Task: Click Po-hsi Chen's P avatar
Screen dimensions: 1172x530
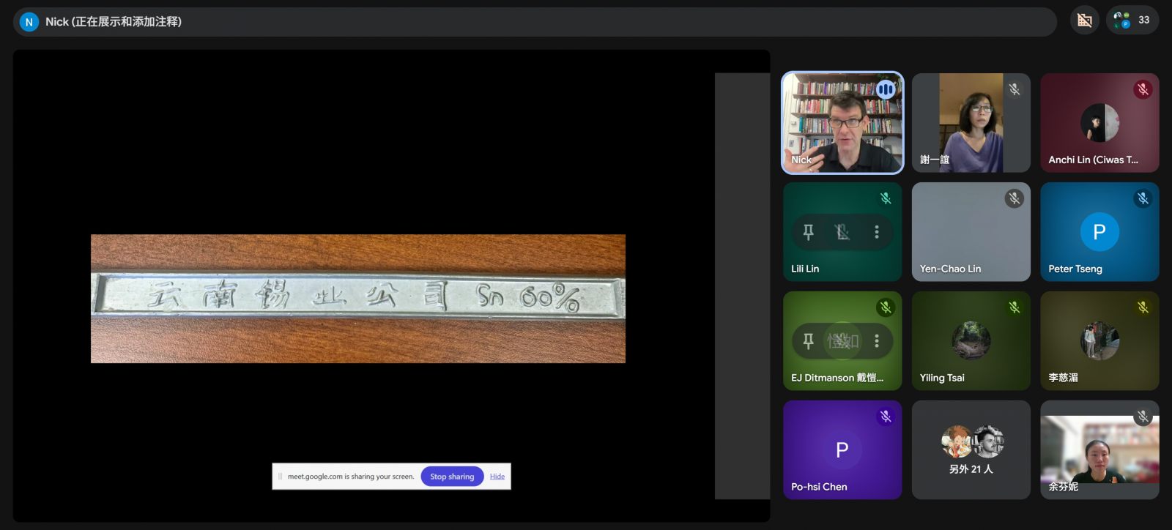Action: click(x=842, y=450)
